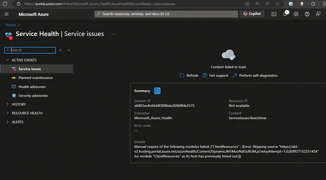Select the Microsoft_Azure_Health extension value

tap(153, 118)
